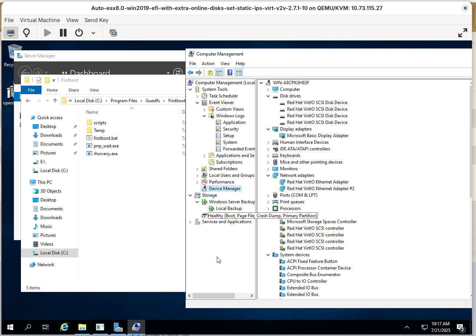
Task: Switch the VM viewer to fullscreen
Action: pyautogui.click(x=463, y=33)
